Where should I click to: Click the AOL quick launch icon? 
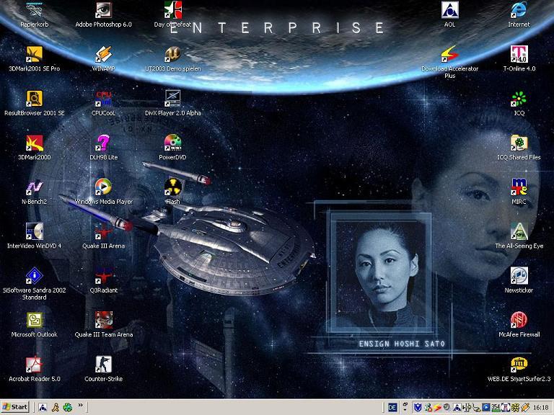click(43, 408)
